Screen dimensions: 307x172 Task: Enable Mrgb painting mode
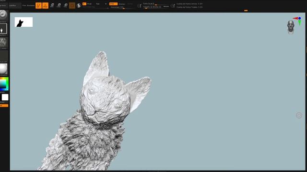point(89,4)
